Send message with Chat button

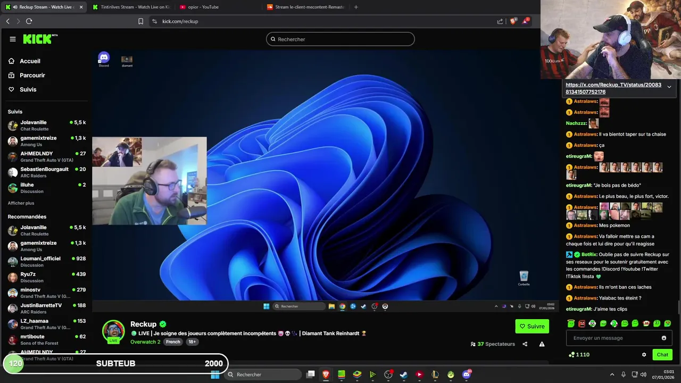(662, 355)
